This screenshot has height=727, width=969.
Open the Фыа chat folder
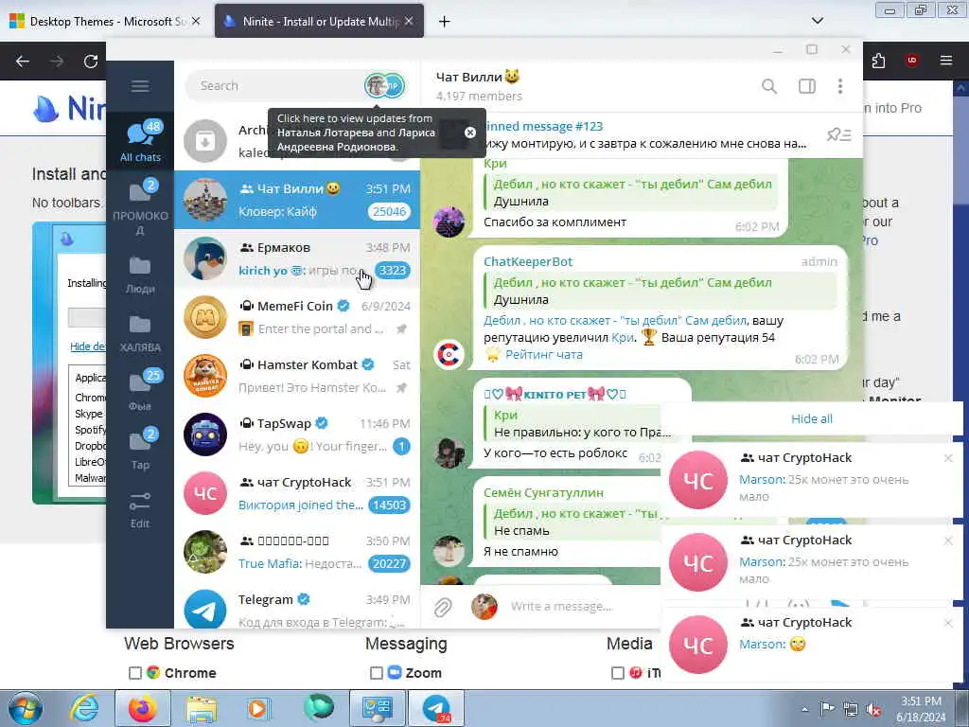[x=140, y=392]
